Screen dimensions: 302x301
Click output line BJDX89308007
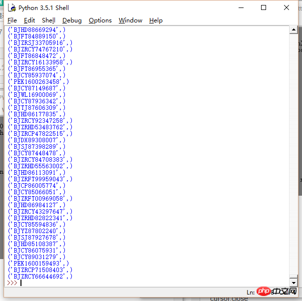(36, 140)
